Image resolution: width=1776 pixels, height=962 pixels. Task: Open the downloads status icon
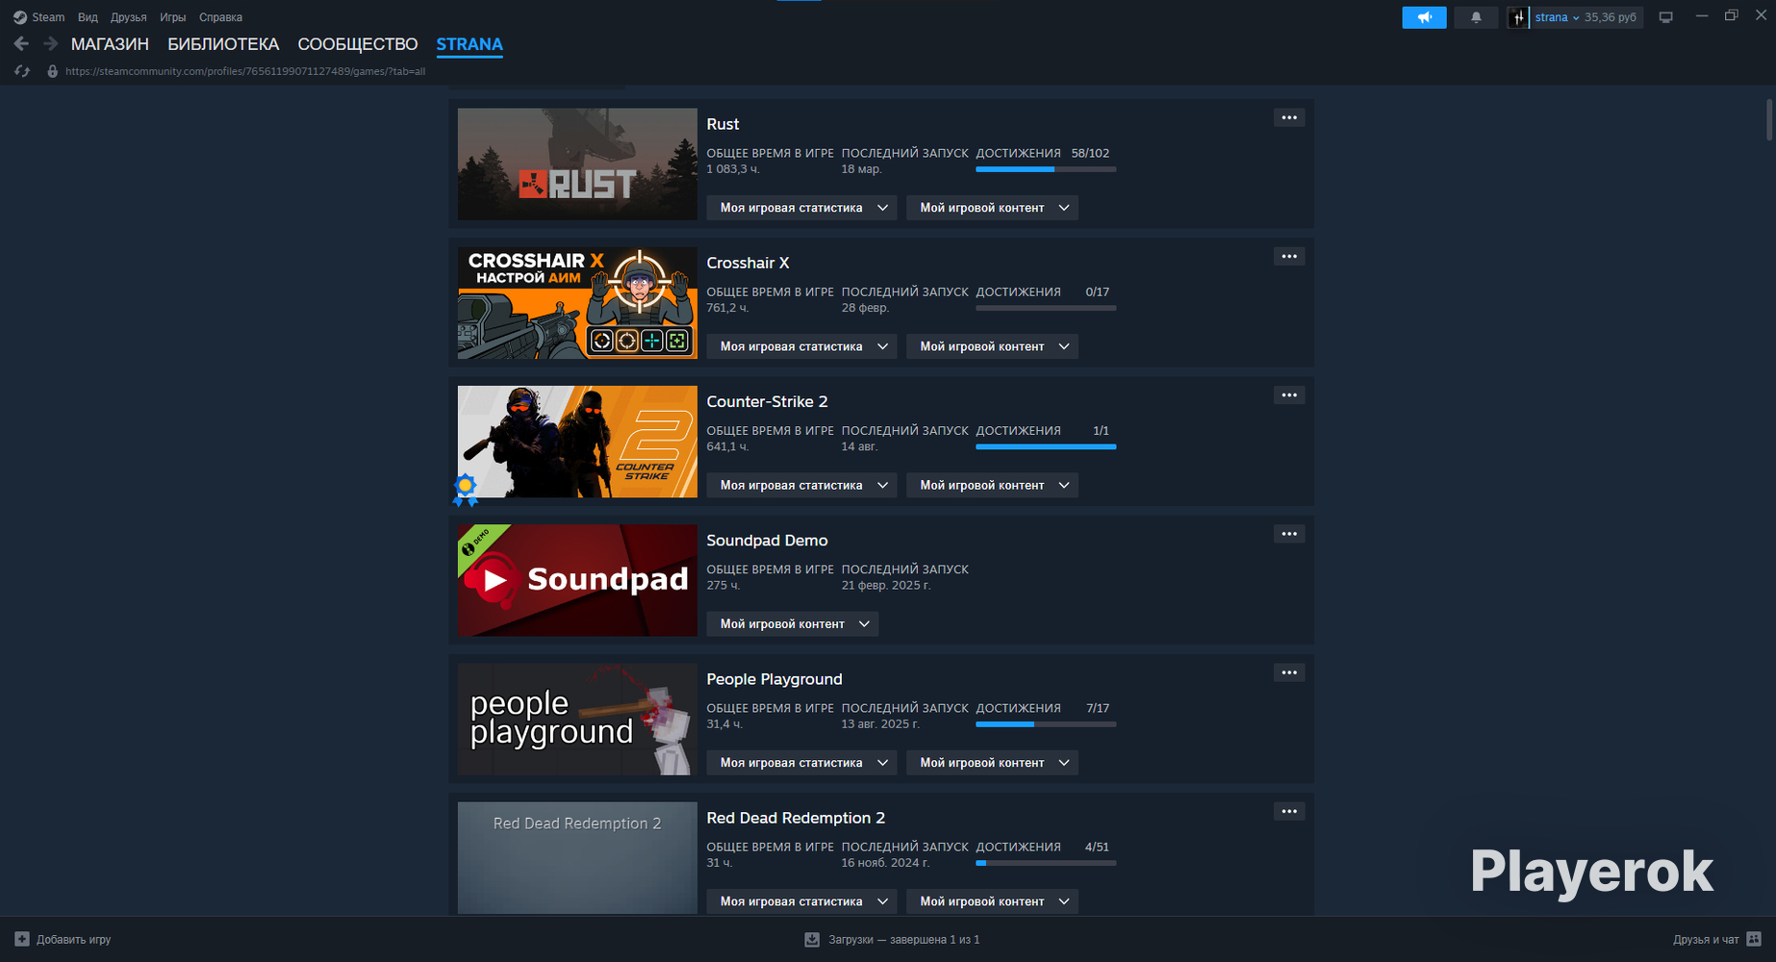(x=812, y=939)
